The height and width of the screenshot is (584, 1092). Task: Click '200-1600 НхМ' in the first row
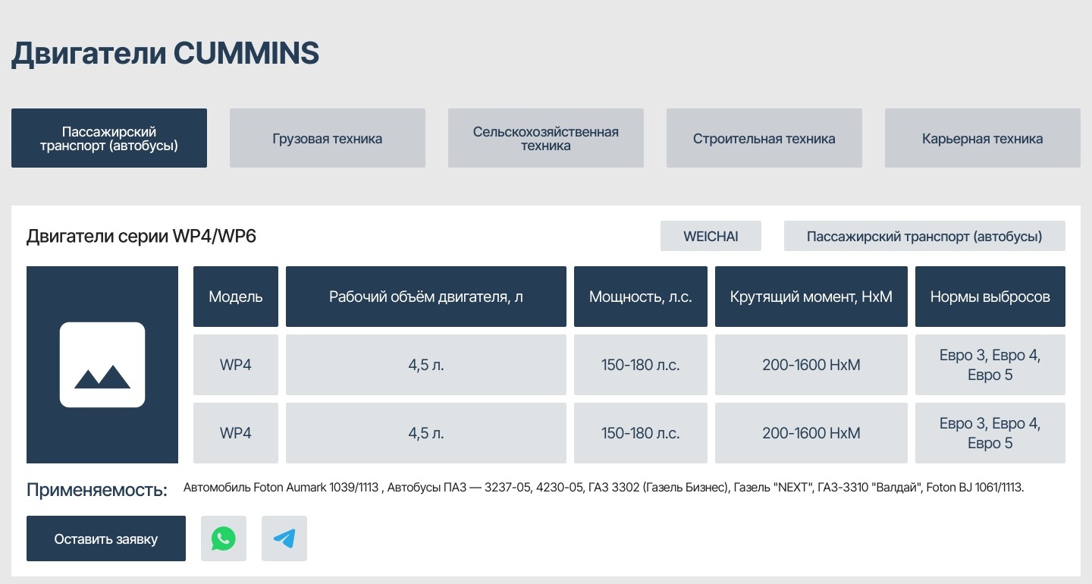coord(811,365)
